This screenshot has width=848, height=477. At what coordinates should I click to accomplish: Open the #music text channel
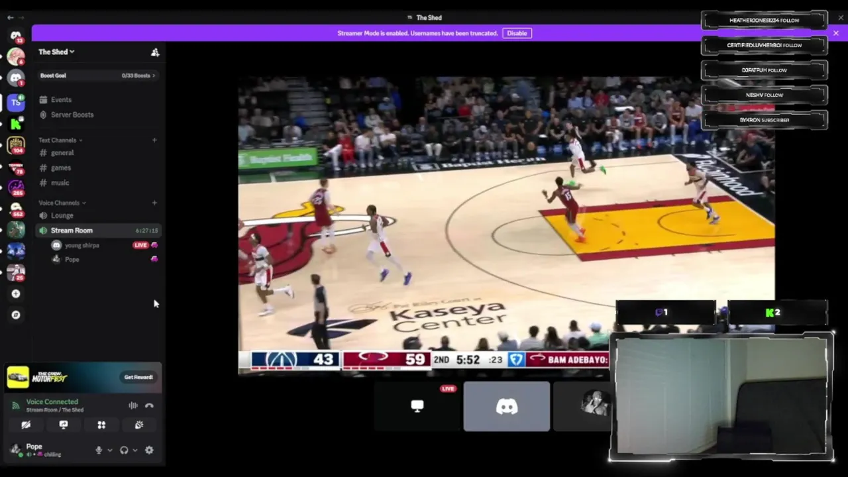pyautogui.click(x=60, y=183)
